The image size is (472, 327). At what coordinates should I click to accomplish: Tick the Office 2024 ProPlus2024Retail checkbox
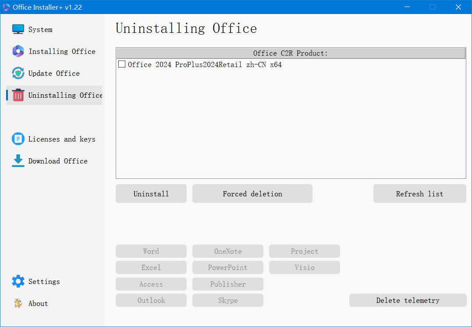(122, 64)
